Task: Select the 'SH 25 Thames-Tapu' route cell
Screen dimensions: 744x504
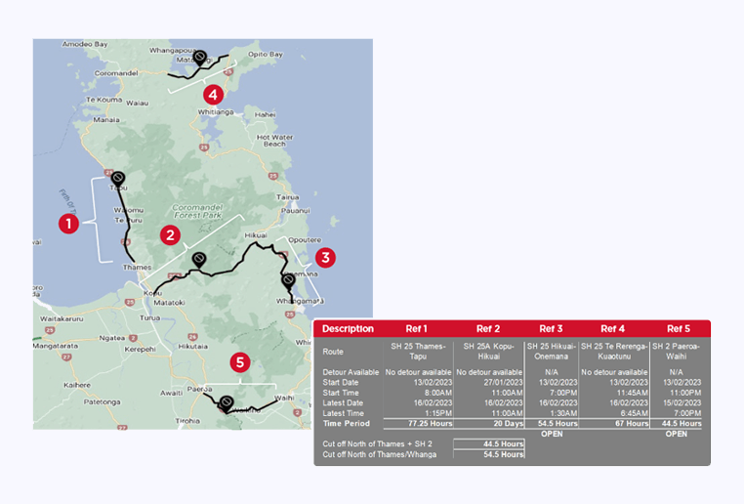Action: pos(418,352)
